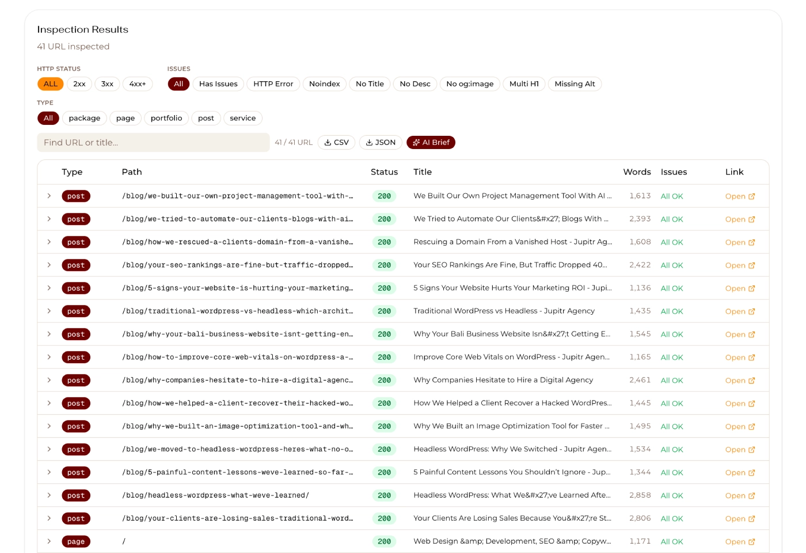This screenshot has width=806, height=553.
Task: Filter by 3xx HTTP status
Action: [x=107, y=84]
